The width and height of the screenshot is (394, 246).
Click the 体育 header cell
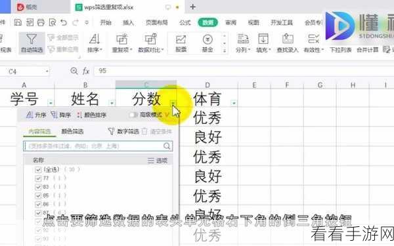(x=208, y=98)
